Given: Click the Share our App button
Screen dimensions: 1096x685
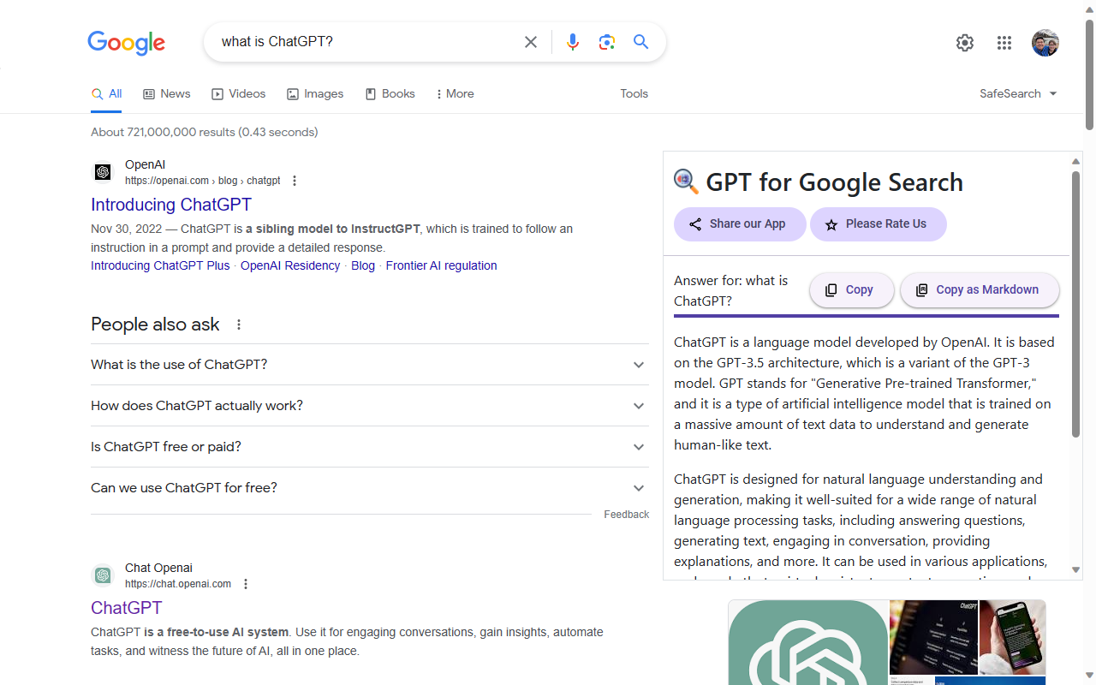Looking at the screenshot, I should pos(739,224).
